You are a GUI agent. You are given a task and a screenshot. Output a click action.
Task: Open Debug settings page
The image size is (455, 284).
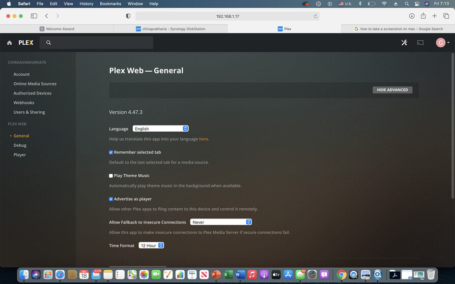click(20, 145)
